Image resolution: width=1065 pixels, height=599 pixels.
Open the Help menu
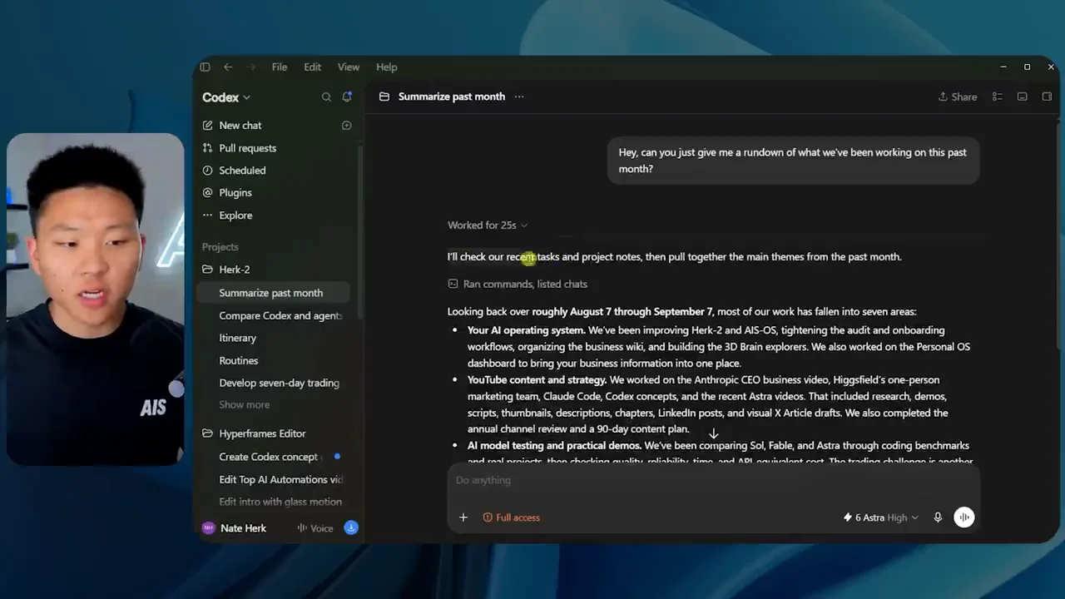click(387, 67)
